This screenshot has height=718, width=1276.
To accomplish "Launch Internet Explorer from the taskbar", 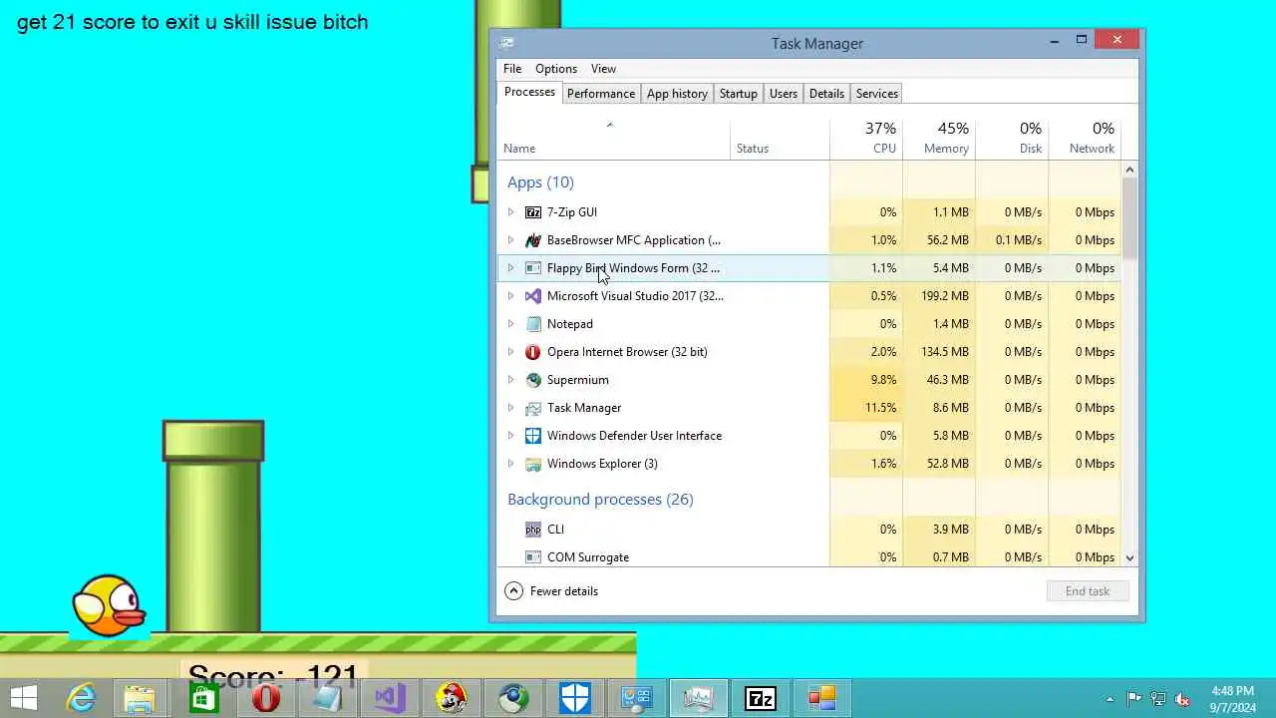I will click(81, 698).
